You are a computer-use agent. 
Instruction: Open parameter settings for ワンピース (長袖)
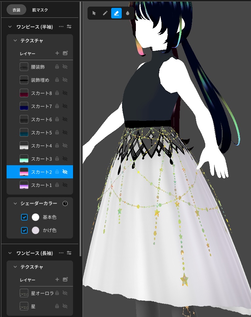pos(69,253)
